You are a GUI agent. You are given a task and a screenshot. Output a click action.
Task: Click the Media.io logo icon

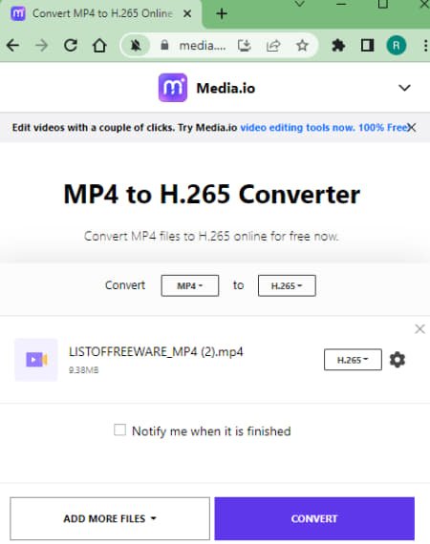pyautogui.click(x=173, y=88)
